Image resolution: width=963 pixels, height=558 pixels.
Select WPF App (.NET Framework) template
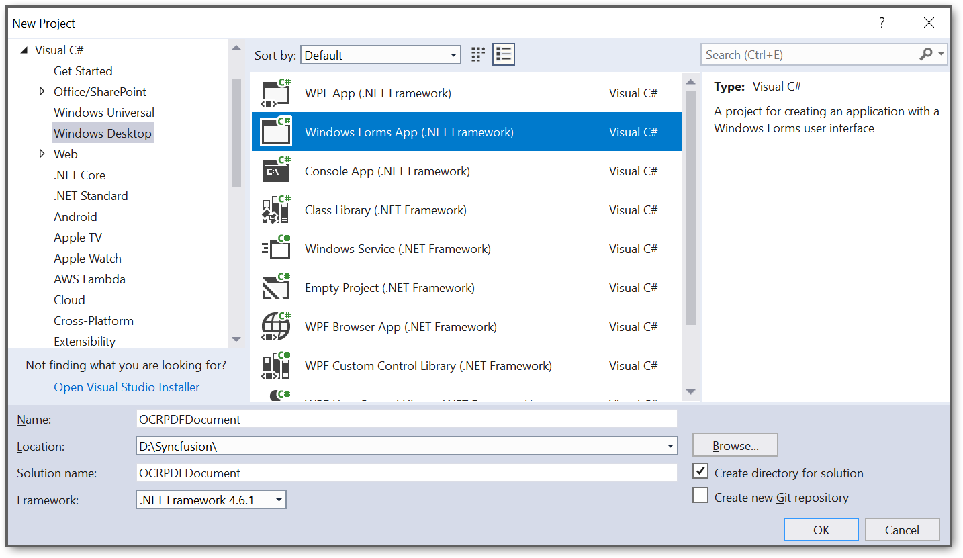(x=467, y=93)
